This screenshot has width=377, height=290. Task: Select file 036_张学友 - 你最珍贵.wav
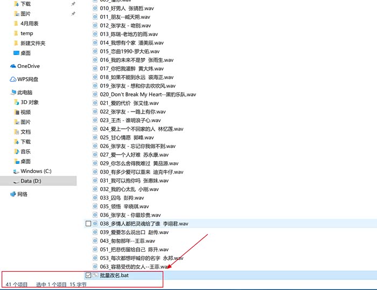pyautogui.click(x=130, y=215)
